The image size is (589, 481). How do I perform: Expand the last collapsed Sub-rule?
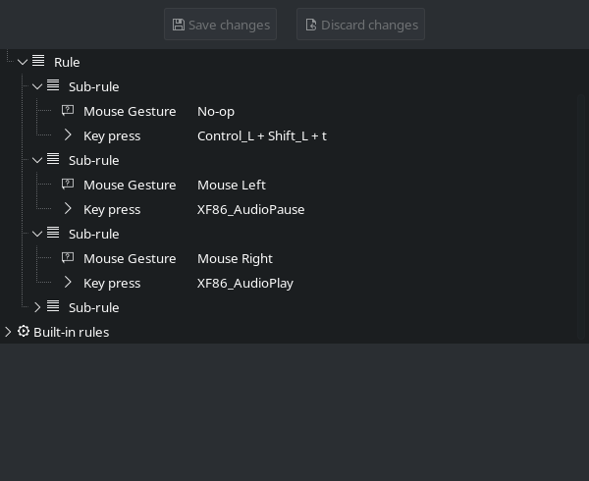coord(37,307)
